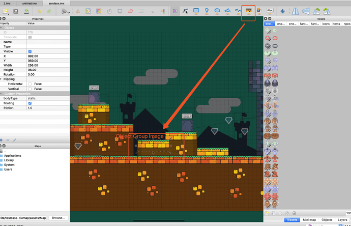Toggle the Horizontal flipping checkbox
This screenshot has width=351, height=226.
(x=30, y=84)
